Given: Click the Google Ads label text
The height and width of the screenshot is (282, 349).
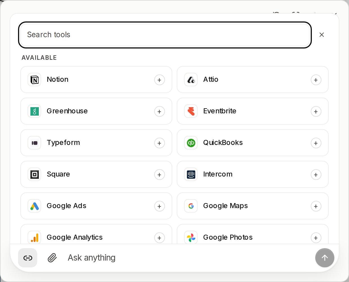Looking at the screenshot, I should [x=66, y=206].
